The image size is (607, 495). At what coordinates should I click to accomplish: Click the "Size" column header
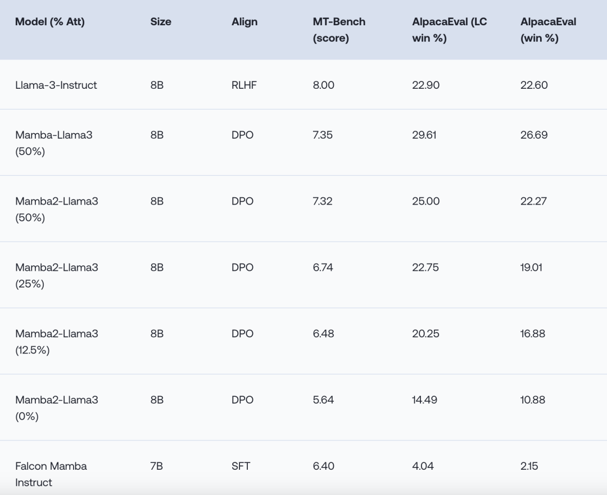(161, 22)
